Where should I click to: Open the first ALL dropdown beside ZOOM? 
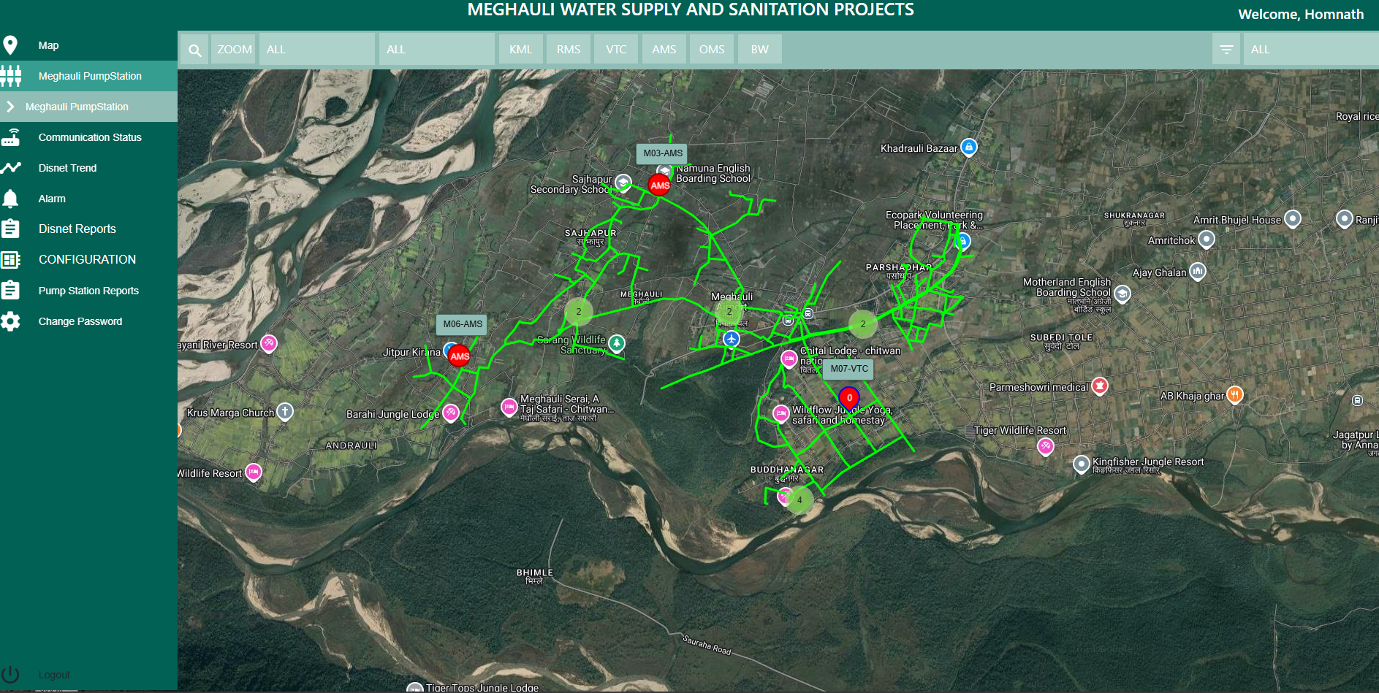tap(316, 50)
